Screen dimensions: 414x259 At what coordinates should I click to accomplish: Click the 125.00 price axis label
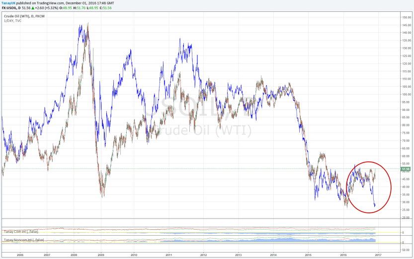(x=407, y=56)
